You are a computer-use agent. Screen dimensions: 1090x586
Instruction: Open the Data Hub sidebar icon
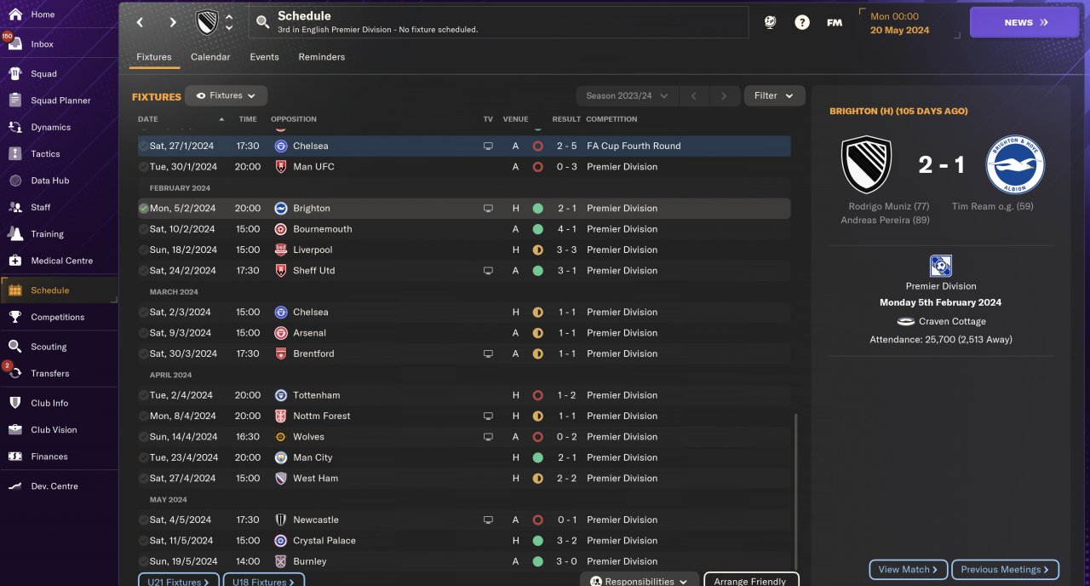[x=15, y=181]
